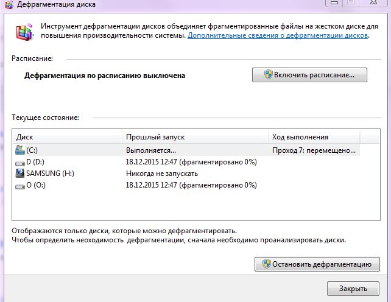391x302 pixels.
Task: Select the O (O:) drive name text
Action: click(36, 185)
